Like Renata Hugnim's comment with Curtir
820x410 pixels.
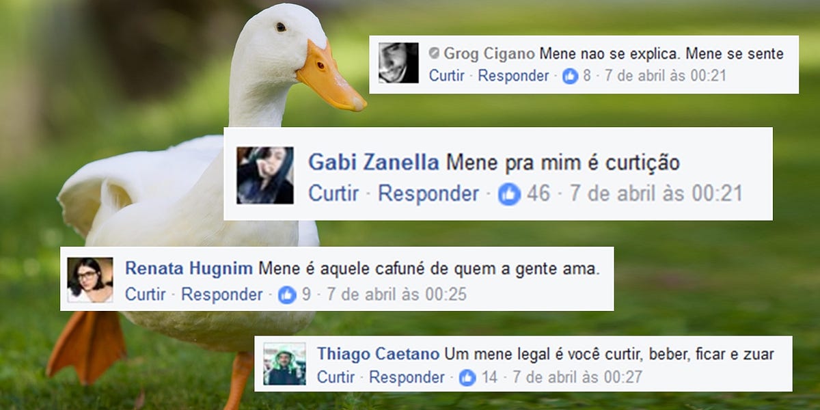[x=145, y=295]
